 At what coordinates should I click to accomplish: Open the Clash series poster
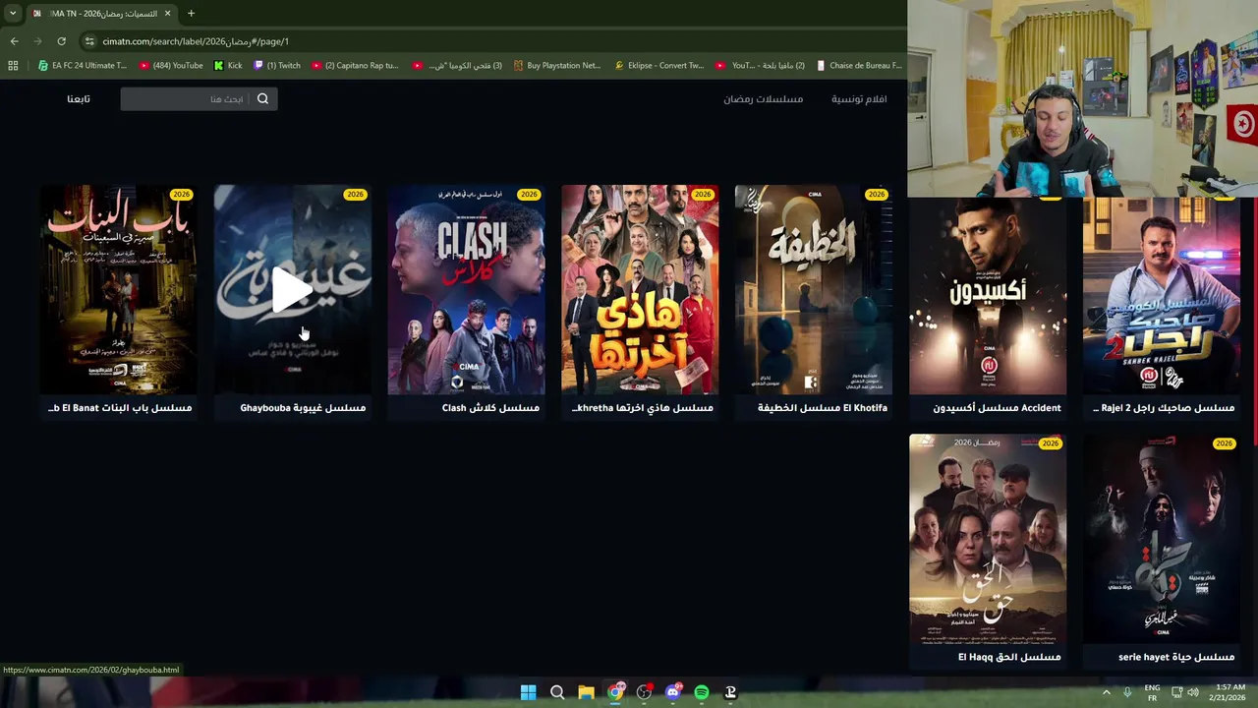[466, 290]
